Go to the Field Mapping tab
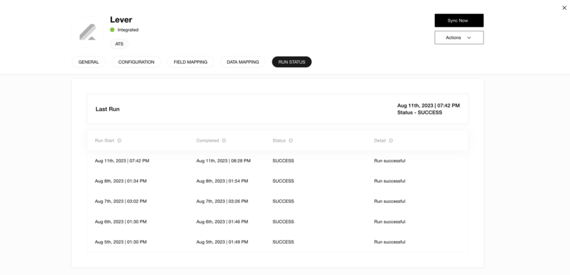The width and height of the screenshot is (570, 275). click(190, 62)
